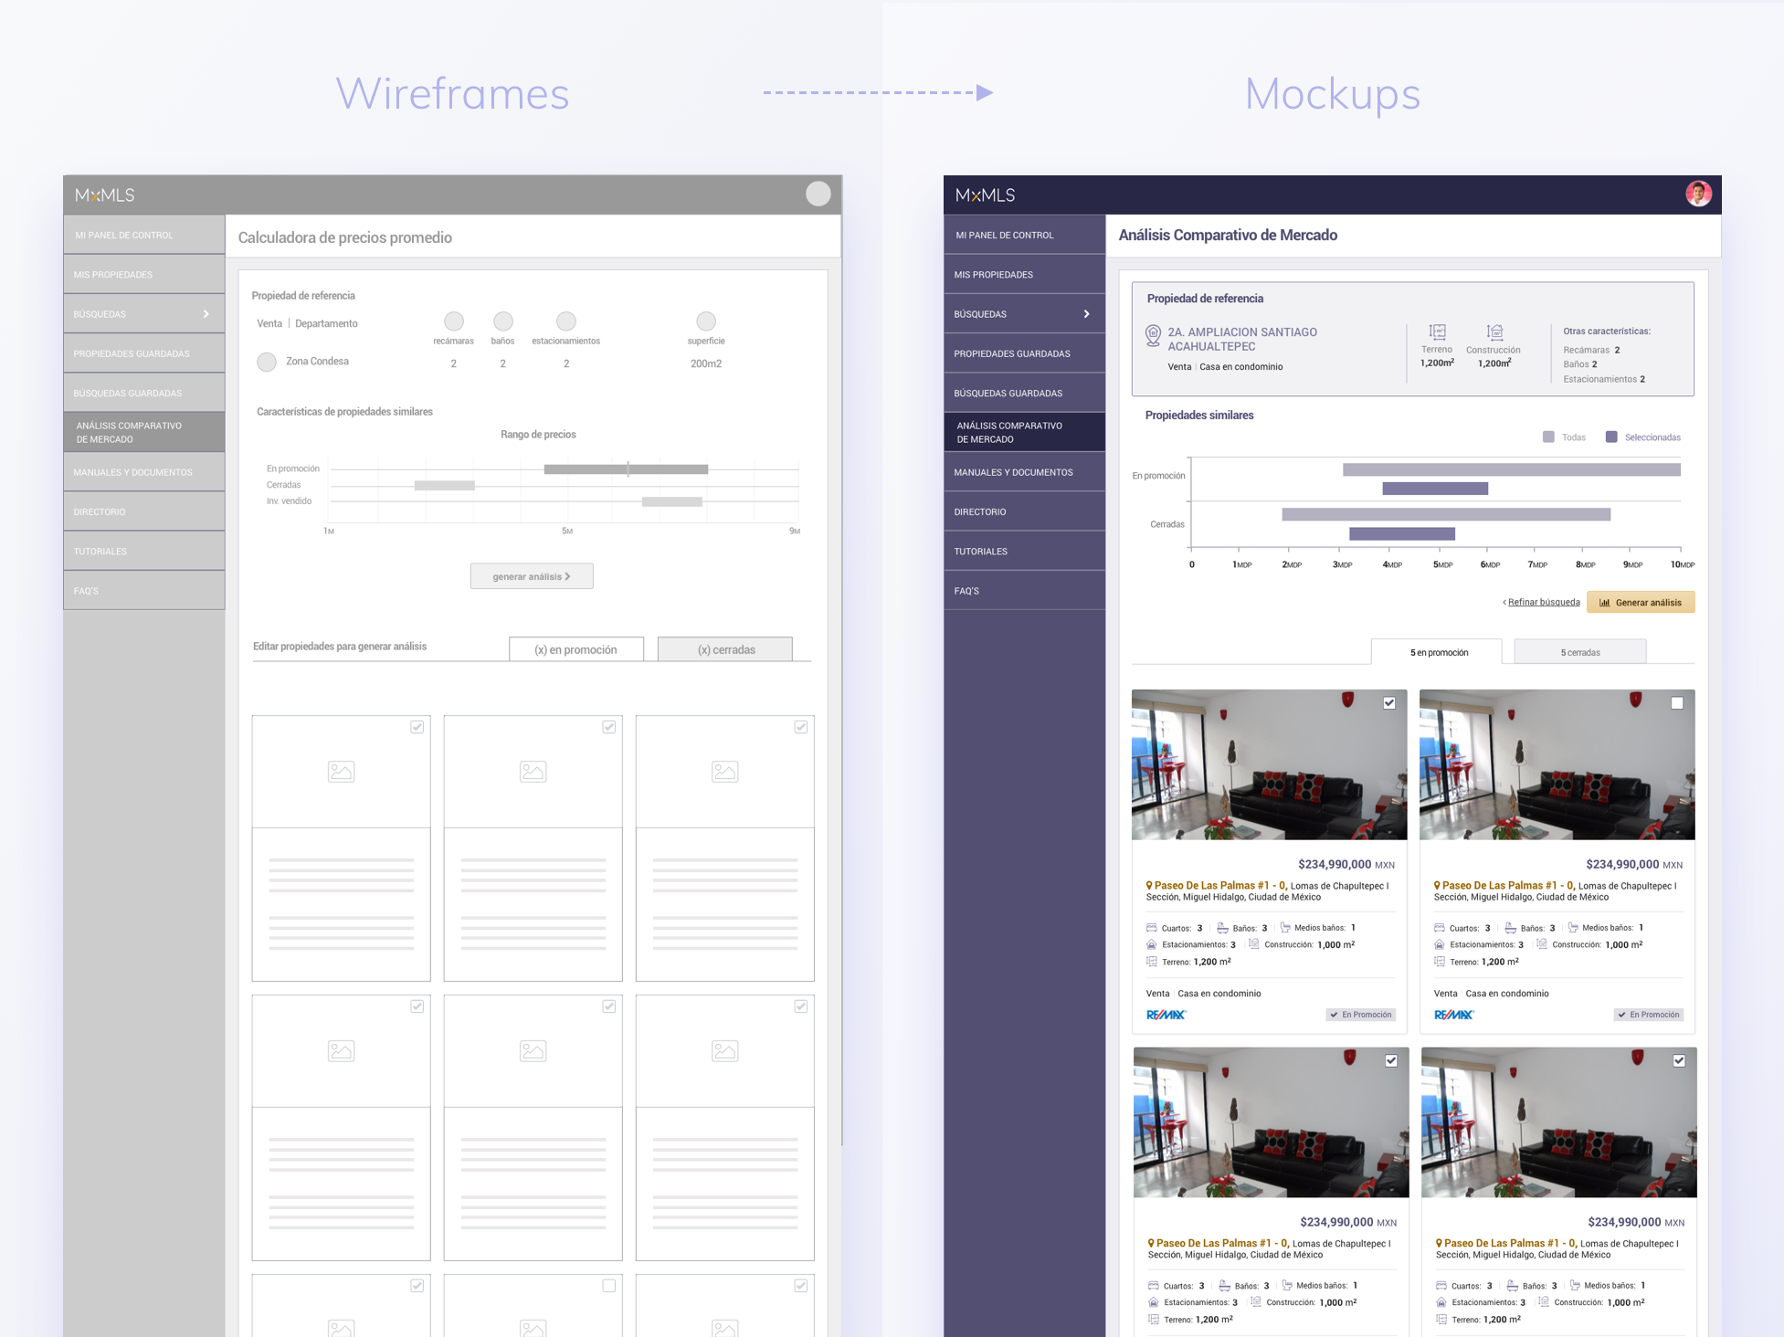Toggle the checkbox on the top-middle wireframe card

tap(609, 727)
